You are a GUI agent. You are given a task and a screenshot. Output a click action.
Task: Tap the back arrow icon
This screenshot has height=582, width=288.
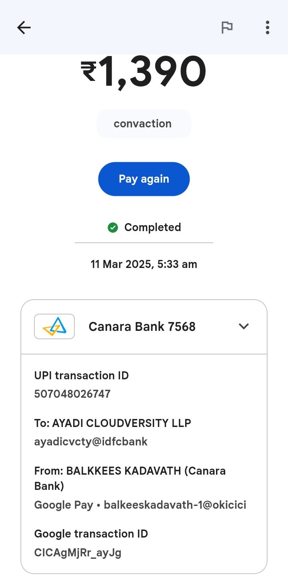pyautogui.click(x=24, y=27)
